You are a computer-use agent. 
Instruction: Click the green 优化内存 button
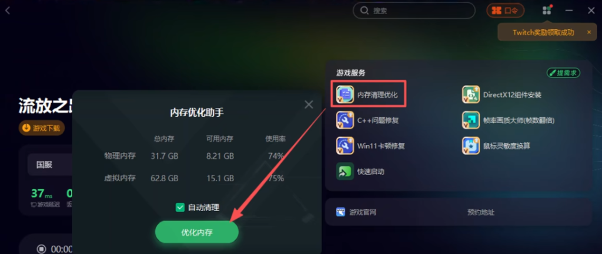pyautogui.click(x=196, y=232)
